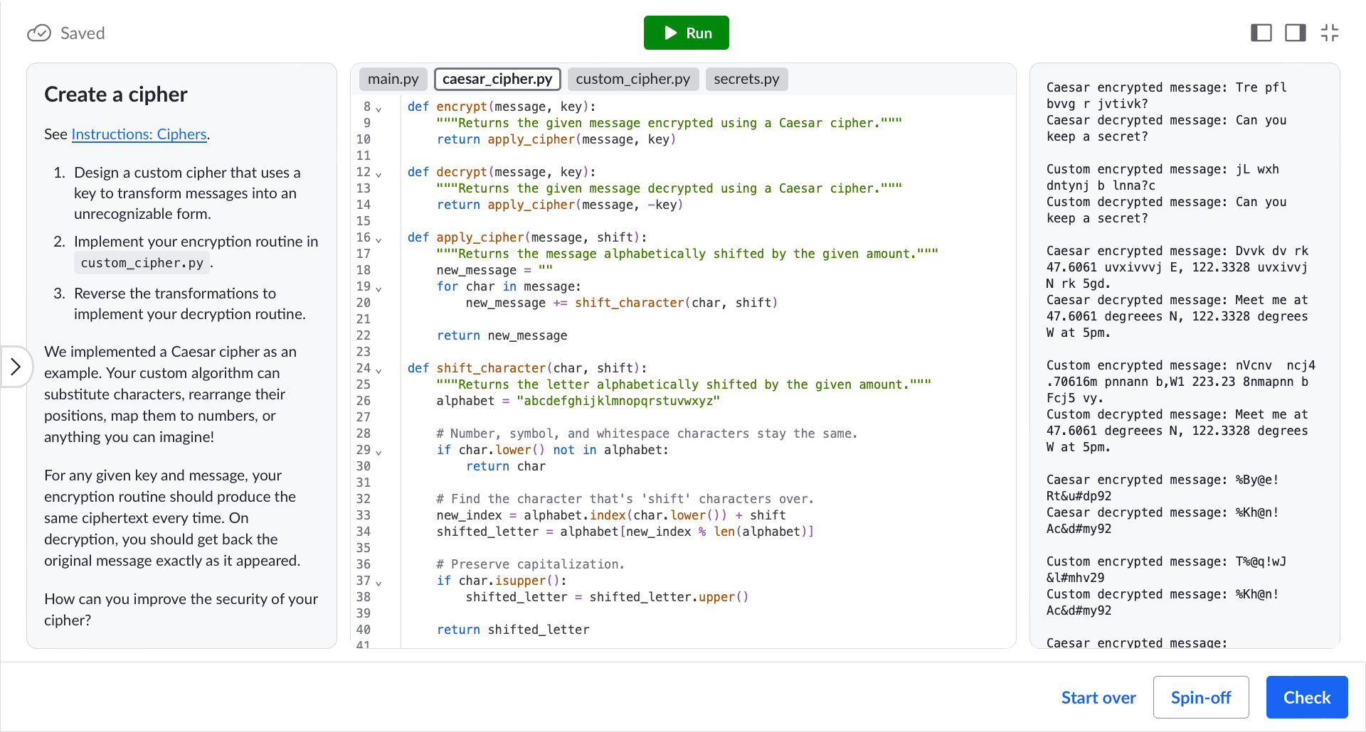Toggle the left panel layout icon

[1261, 33]
